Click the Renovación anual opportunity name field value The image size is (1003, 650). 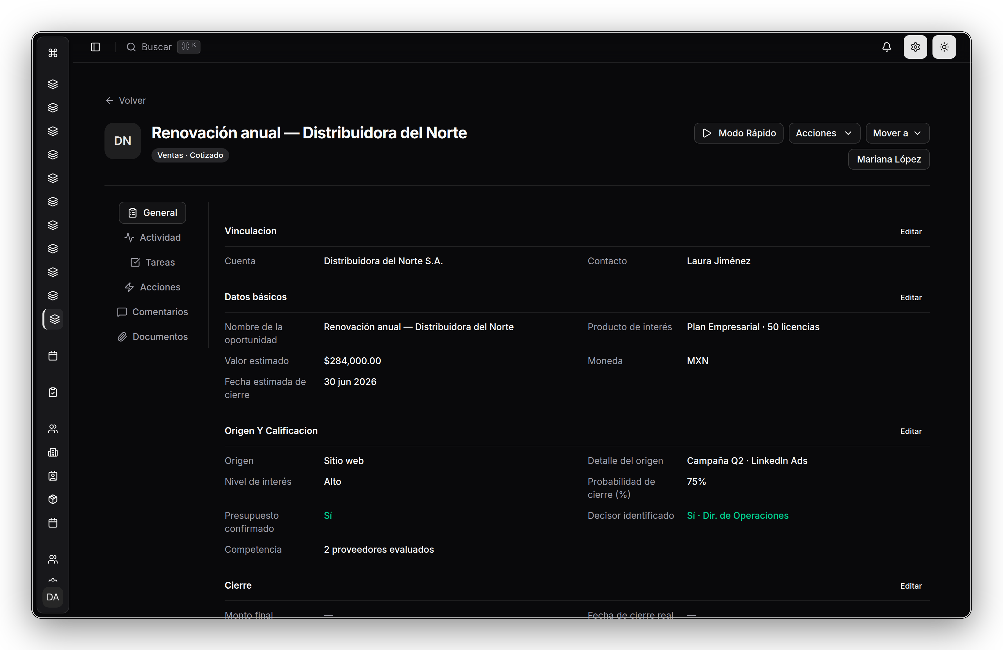(419, 327)
